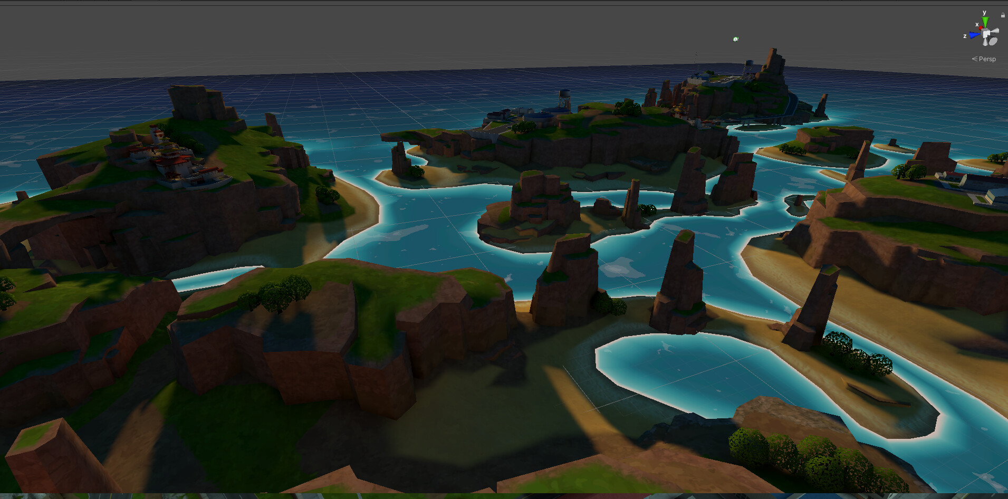Image resolution: width=1008 pixels, height=499 pixels.
Task: Click Persp to switch to isometric projection
Action: click(987, 59)
